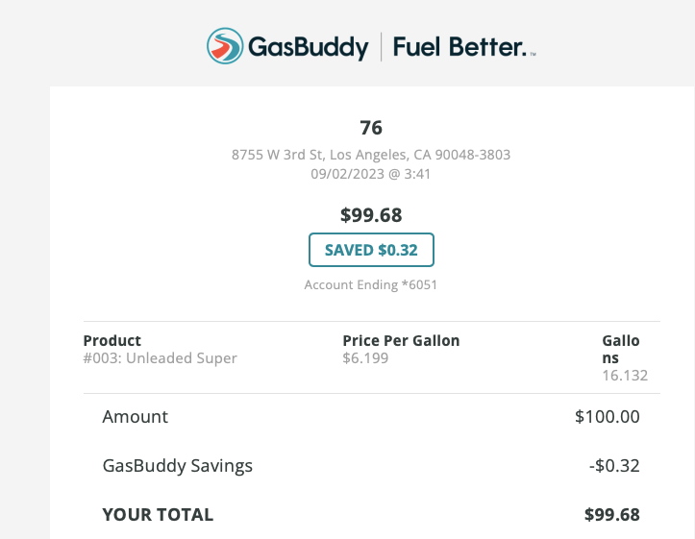Screen dimensions: 695x539
Task: Click the date 09/02/2023 @ 3:41
Action: pyautogui.click(x=370, y=174)
